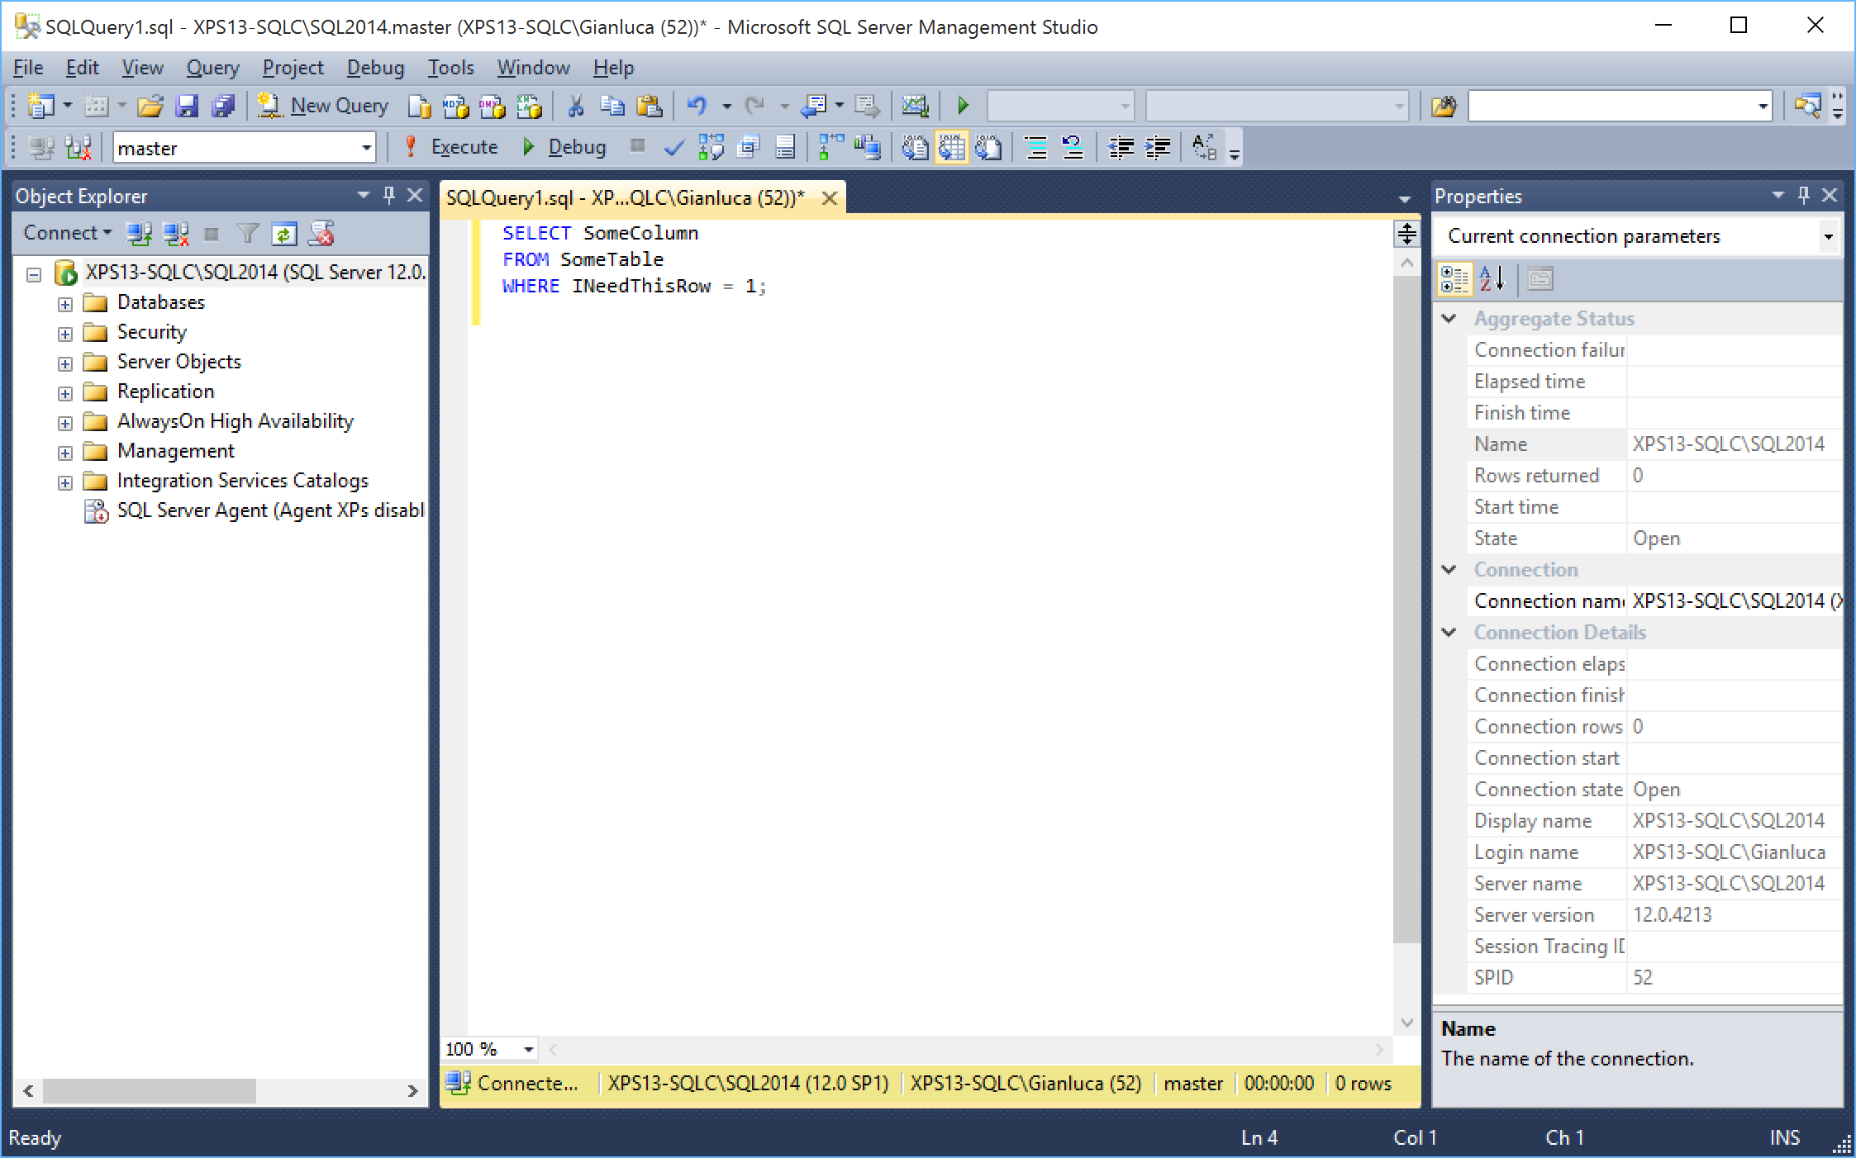Image resolution: width=1856 pixels, height=1158 pixels.
Task: Click the Object Explorer filter icon
Action: coord(247,234)
